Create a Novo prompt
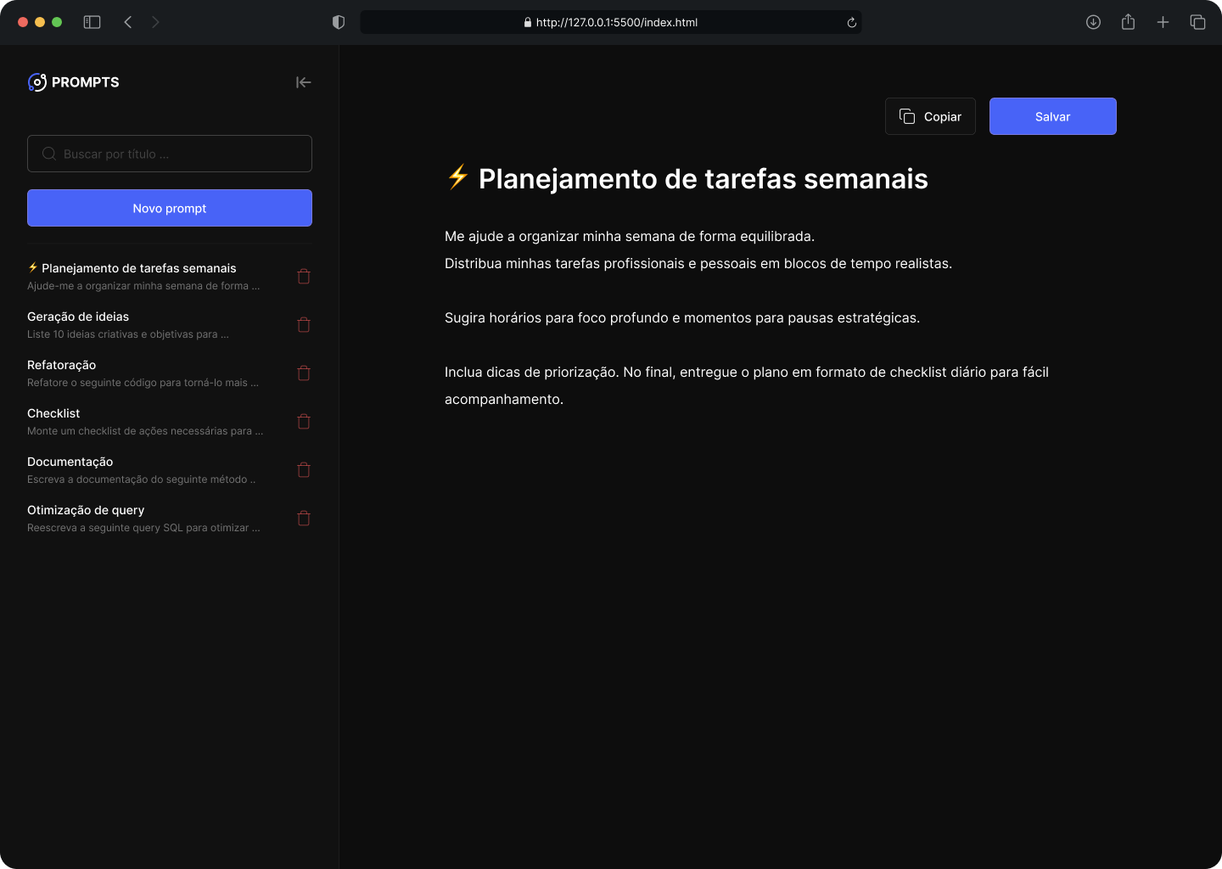The image size is (1222, 869). click(170, 208)
